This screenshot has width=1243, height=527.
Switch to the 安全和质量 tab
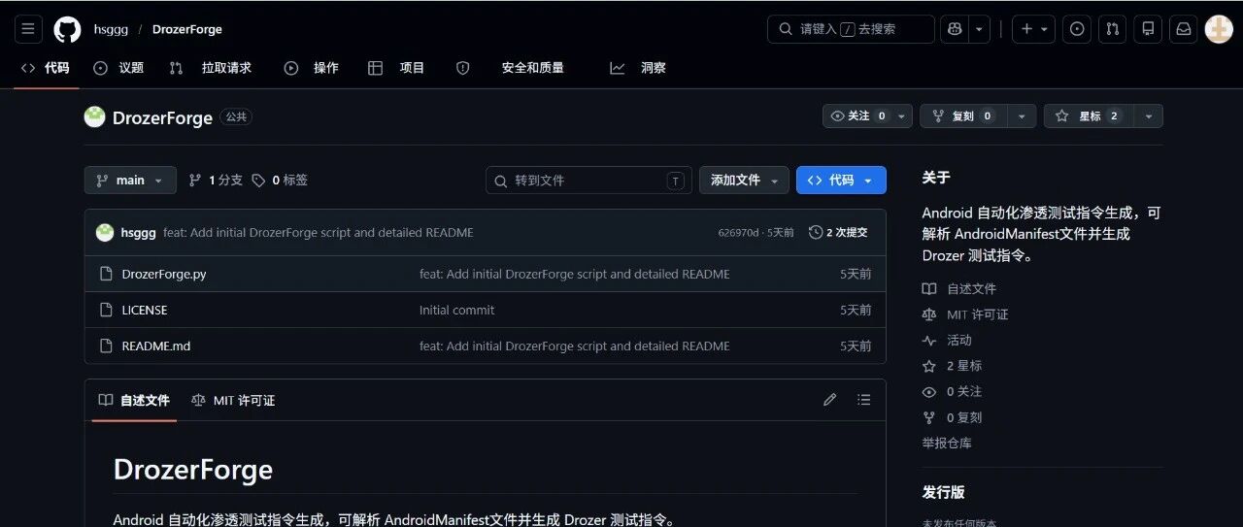[511, 68]
